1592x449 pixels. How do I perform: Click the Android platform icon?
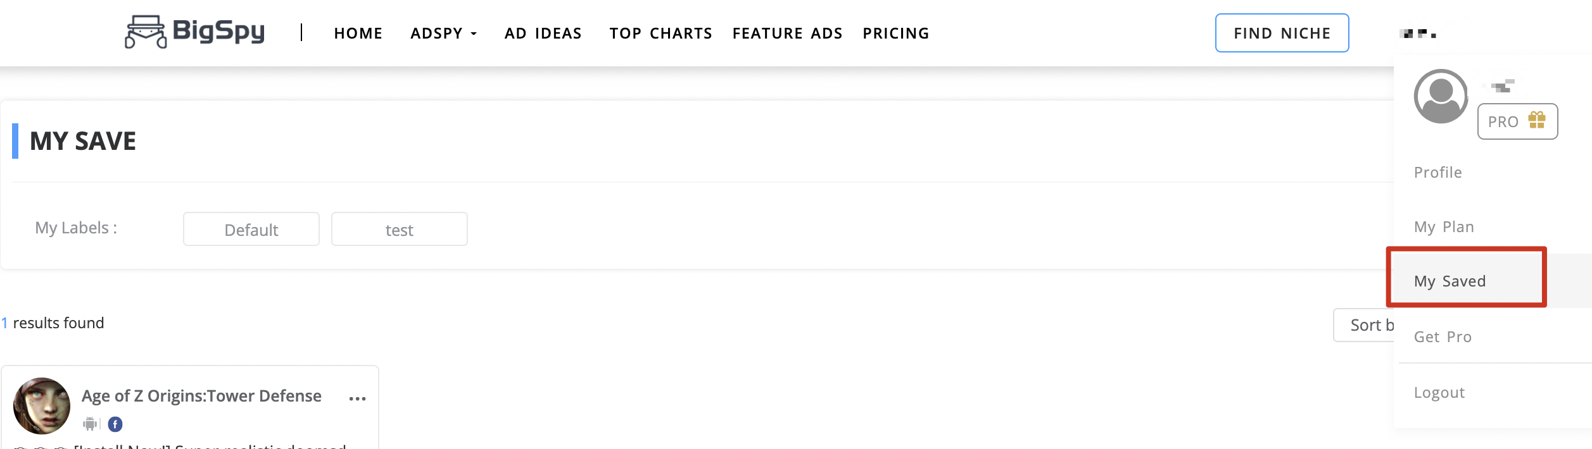point(90,424)
